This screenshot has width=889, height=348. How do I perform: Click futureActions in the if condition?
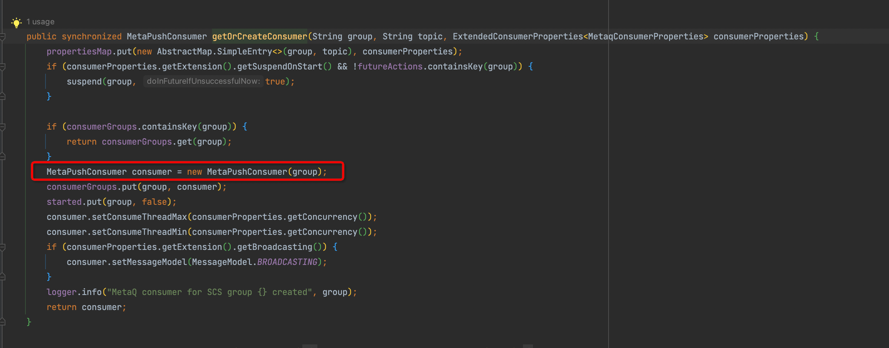(x=390, y=67)
